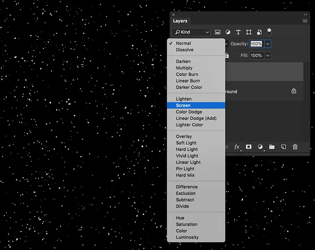
Task: Select Overlay from the blend mode list
Action: tap(184, 137)
